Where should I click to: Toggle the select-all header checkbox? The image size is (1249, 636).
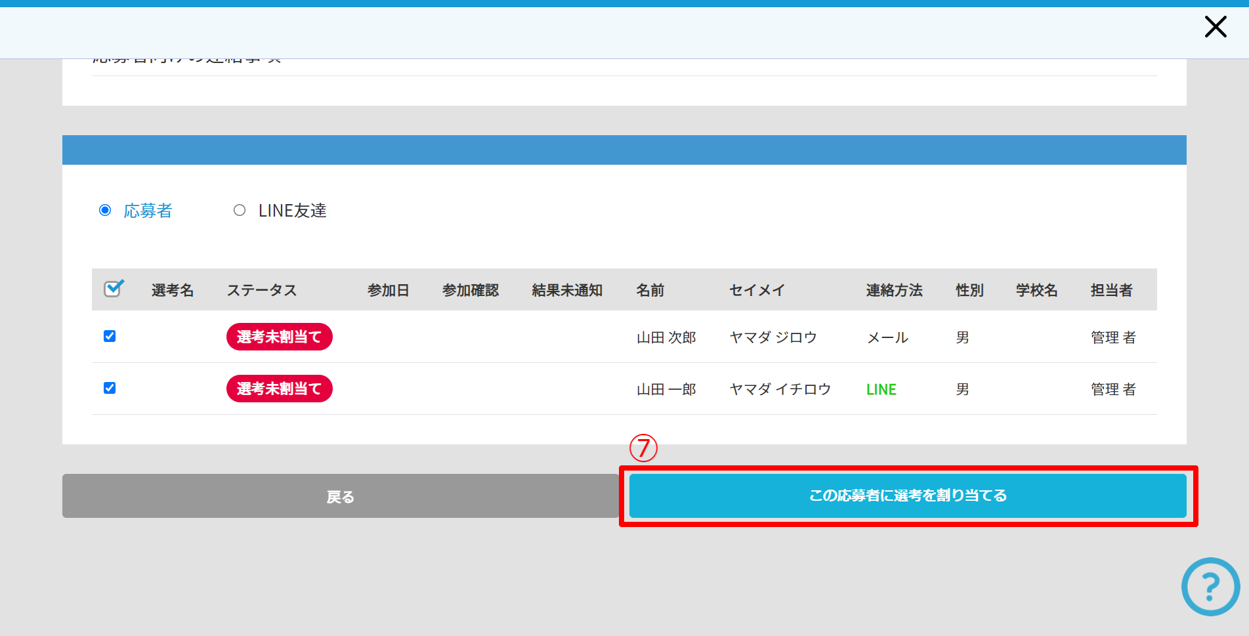tap(112, 289)
